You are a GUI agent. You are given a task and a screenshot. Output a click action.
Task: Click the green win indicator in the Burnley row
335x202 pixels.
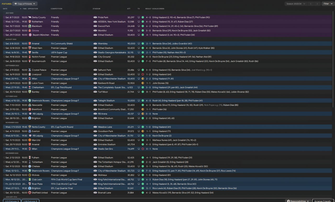[x=143, y=92]
